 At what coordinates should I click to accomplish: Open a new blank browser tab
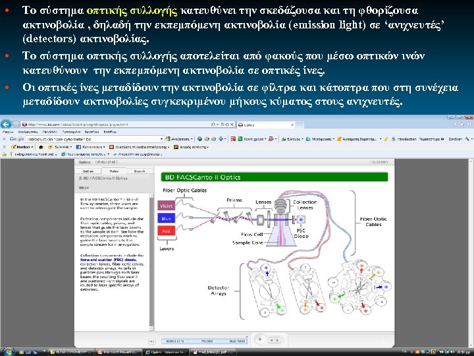(300, 125)
